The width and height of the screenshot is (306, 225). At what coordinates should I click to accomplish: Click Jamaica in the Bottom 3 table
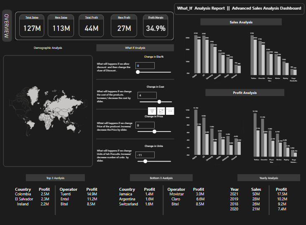[127, 194]
